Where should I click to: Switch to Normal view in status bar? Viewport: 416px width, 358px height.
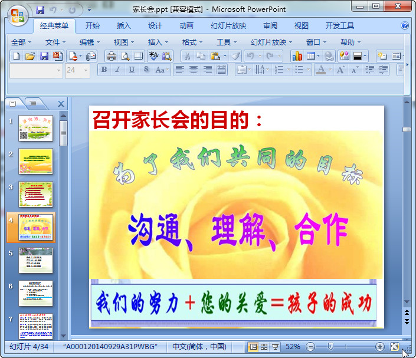(253, 347)
